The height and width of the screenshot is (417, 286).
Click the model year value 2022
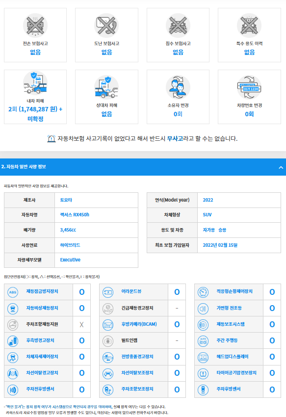208,200
